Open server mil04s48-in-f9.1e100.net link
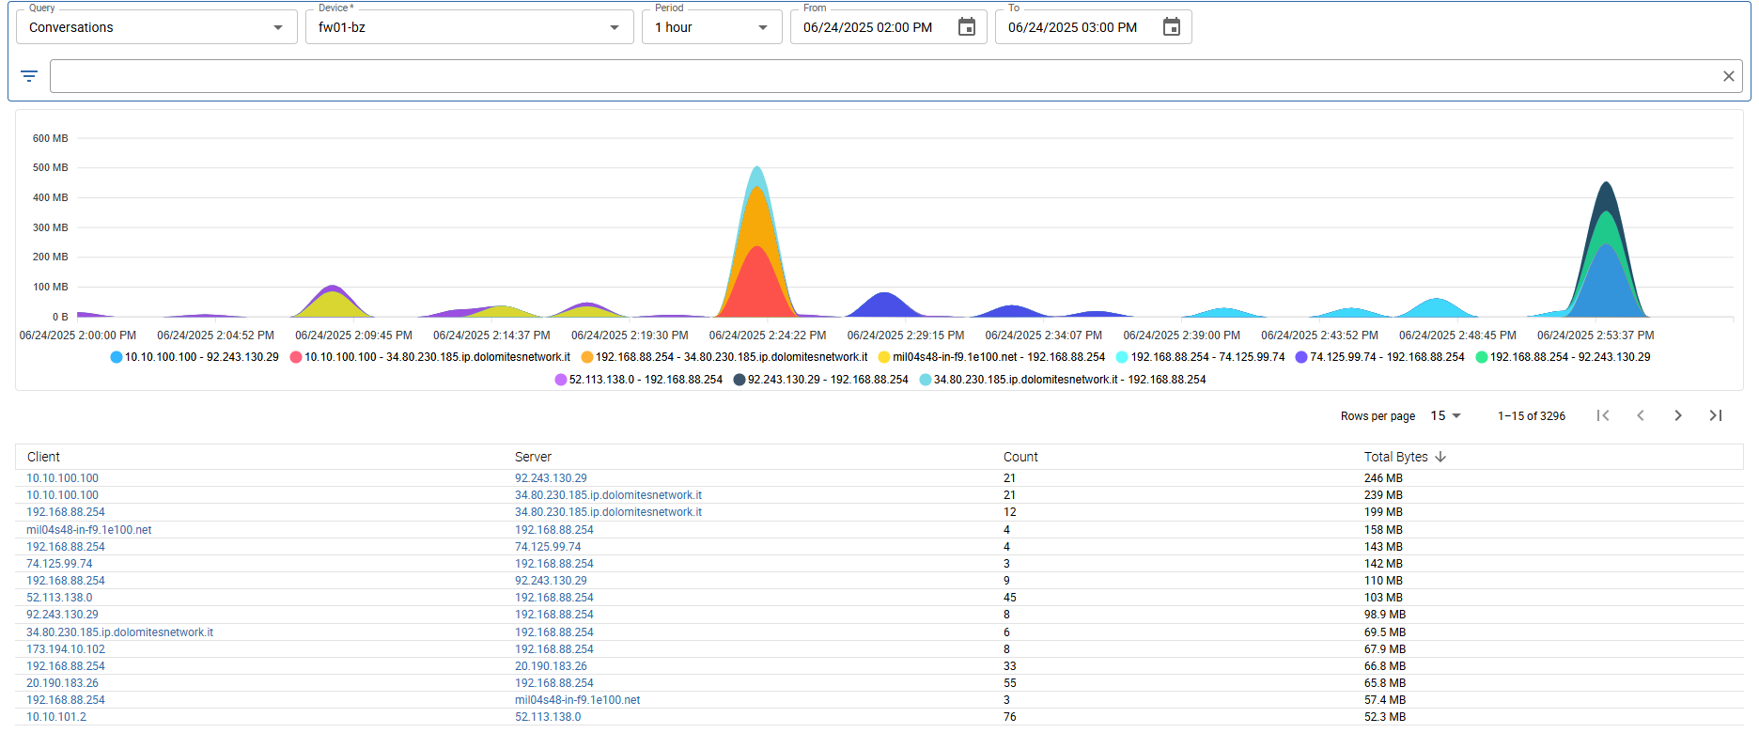The image size is (1759, 733). tap(578, 700)
